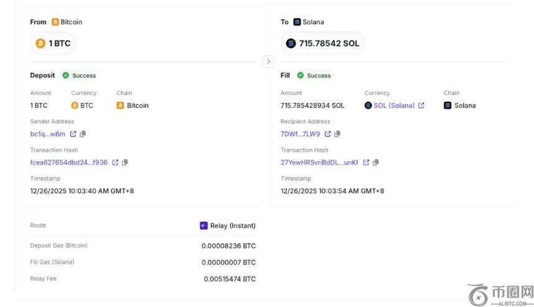
Task: Click the SOL (Solana) currency link
Action: pyautogui.click(x=394, y=105)
